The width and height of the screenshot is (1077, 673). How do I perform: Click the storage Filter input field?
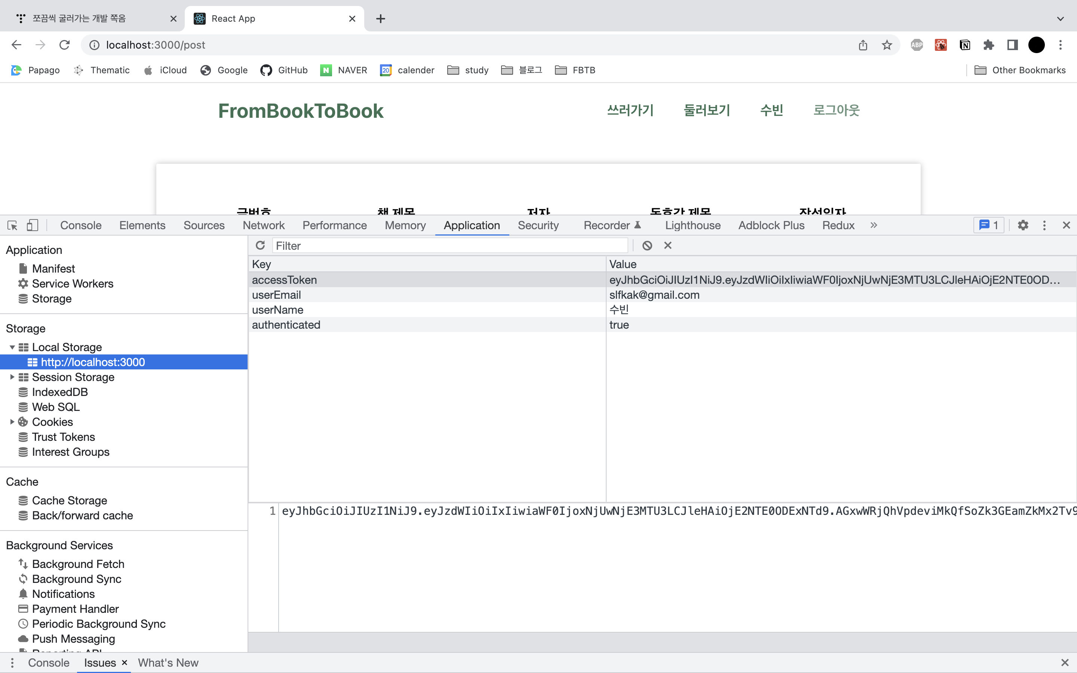(449, 246)
